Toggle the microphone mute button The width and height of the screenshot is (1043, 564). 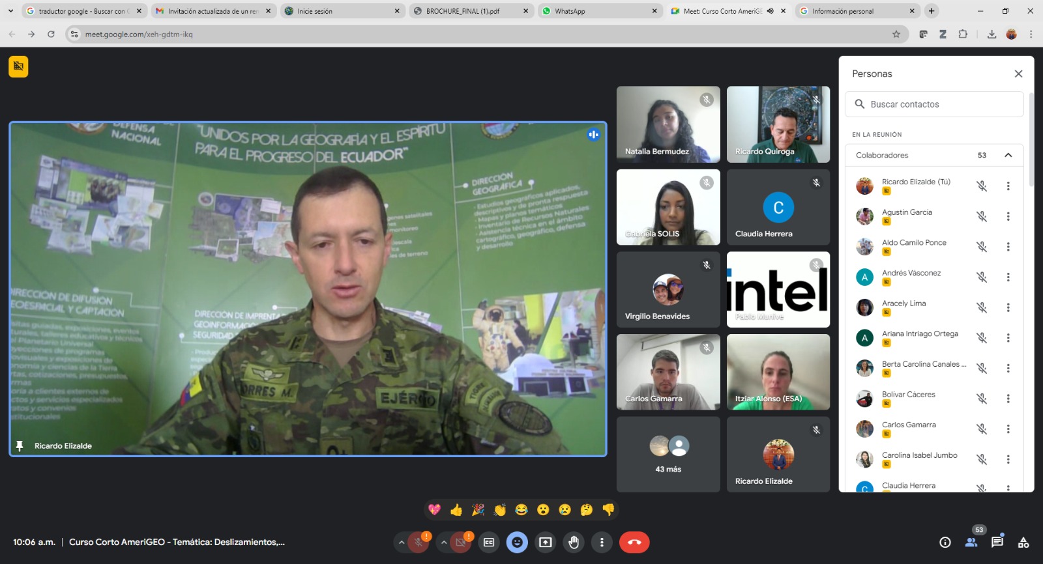tap(419, 542)
